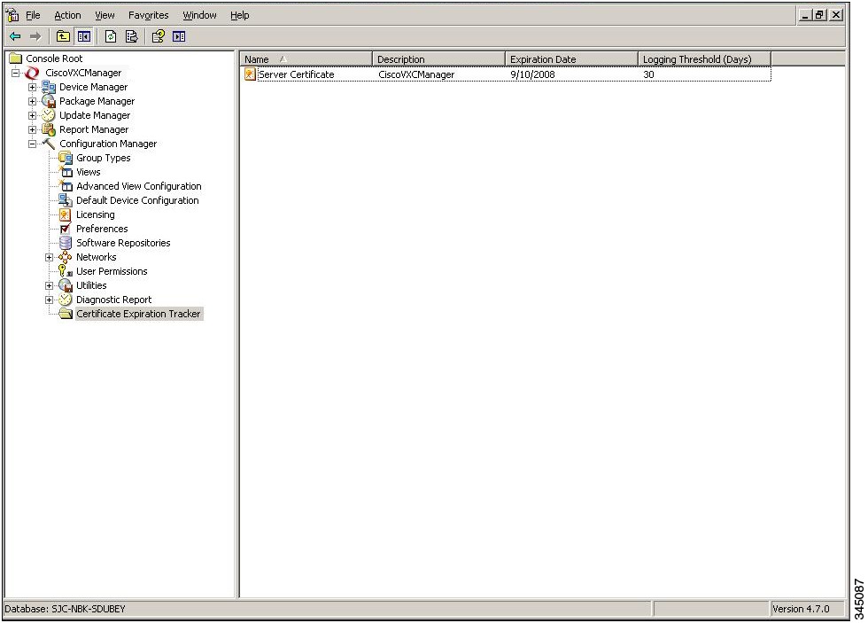Click the Diagnostic Report clock icon

tap(66, 300)
